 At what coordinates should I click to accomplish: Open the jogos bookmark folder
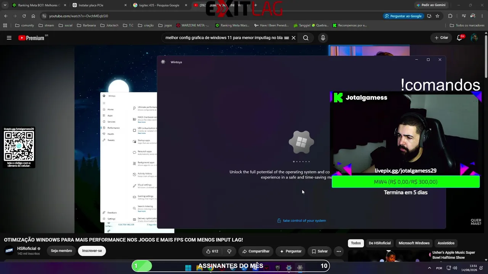click(165, 25)
